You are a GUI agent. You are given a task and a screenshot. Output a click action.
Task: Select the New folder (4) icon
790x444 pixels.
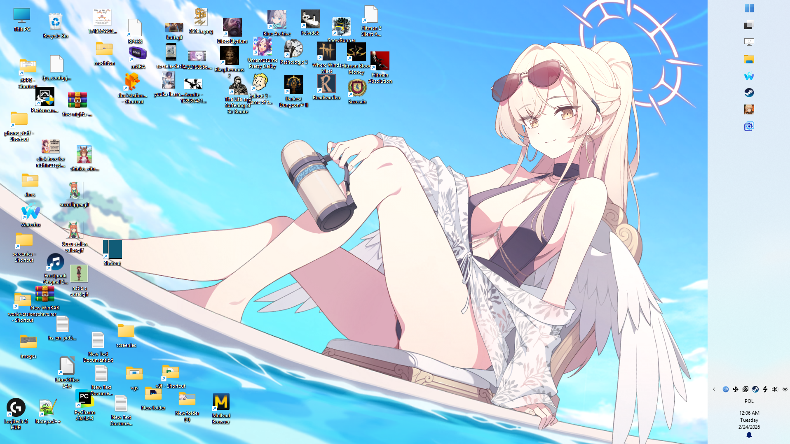point(187,407)
